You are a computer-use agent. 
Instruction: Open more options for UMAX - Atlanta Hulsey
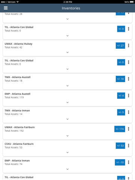(x=129, y=45)
